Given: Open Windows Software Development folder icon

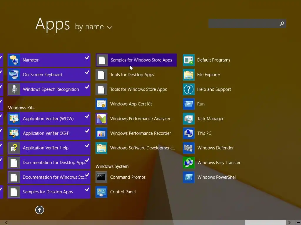Looking at the screenshot, I should pos(101,148).
